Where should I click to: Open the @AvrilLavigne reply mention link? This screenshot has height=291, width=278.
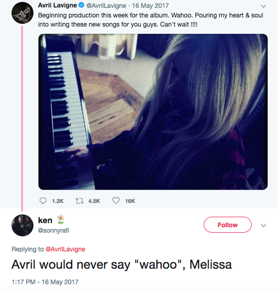point(65,249)
